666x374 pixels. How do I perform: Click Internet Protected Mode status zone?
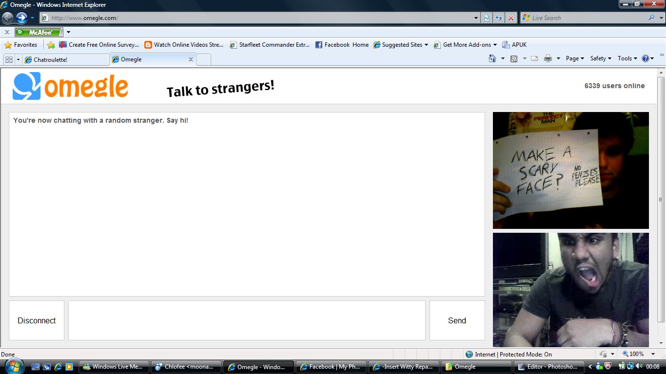pos(509,354)
